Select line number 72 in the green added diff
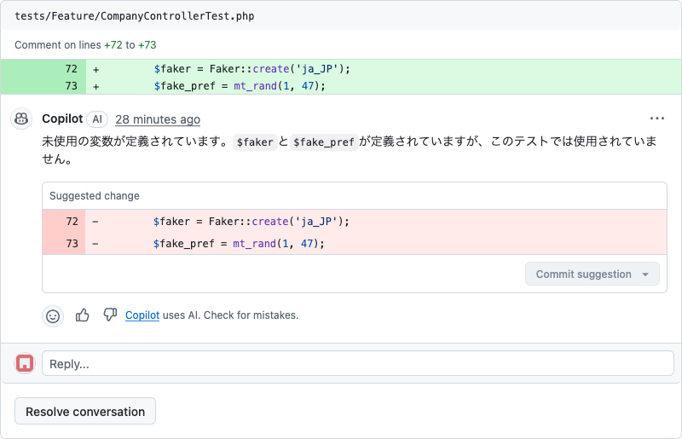Screen dimensions: 682x439 pos(71,69)
